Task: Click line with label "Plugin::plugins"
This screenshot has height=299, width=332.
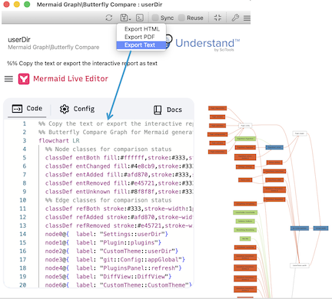Action: (103, 242)
